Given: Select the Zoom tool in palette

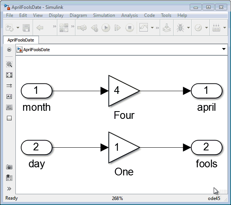Looking at the screenshot, I should coord(9,64).
